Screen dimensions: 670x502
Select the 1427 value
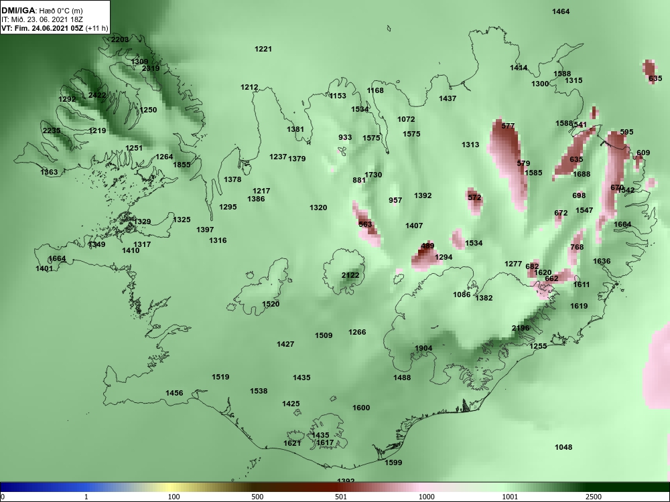click(x=285, y=344)
